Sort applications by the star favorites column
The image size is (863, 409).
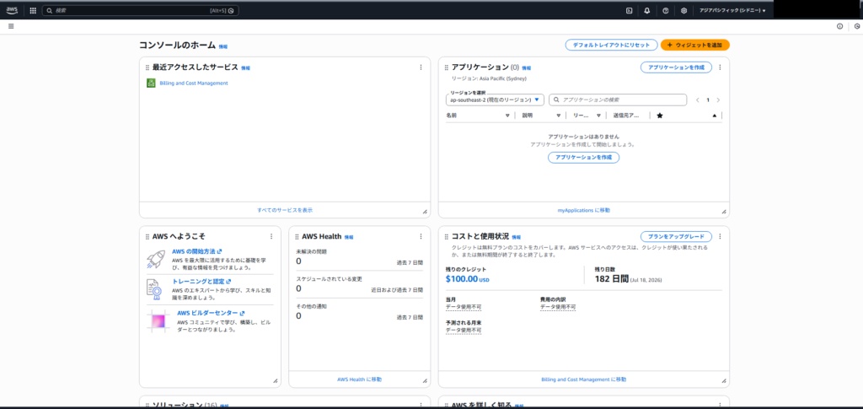pyautogui.click(x=660, y=116)
